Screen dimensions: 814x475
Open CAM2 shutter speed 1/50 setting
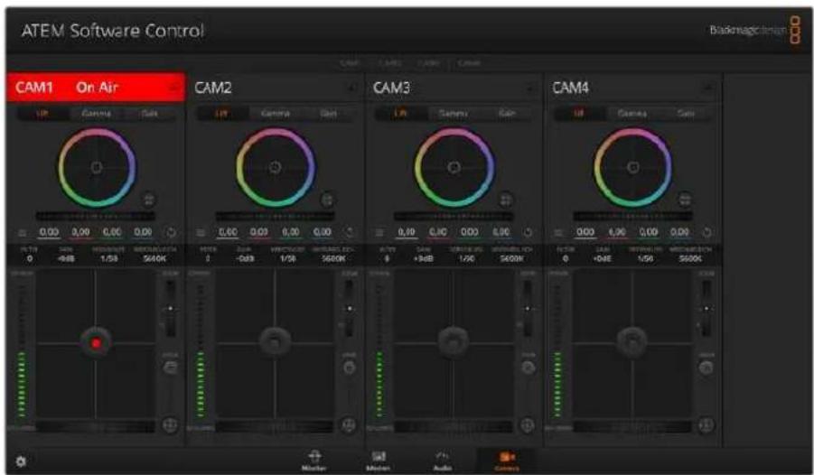pos(287,255)
